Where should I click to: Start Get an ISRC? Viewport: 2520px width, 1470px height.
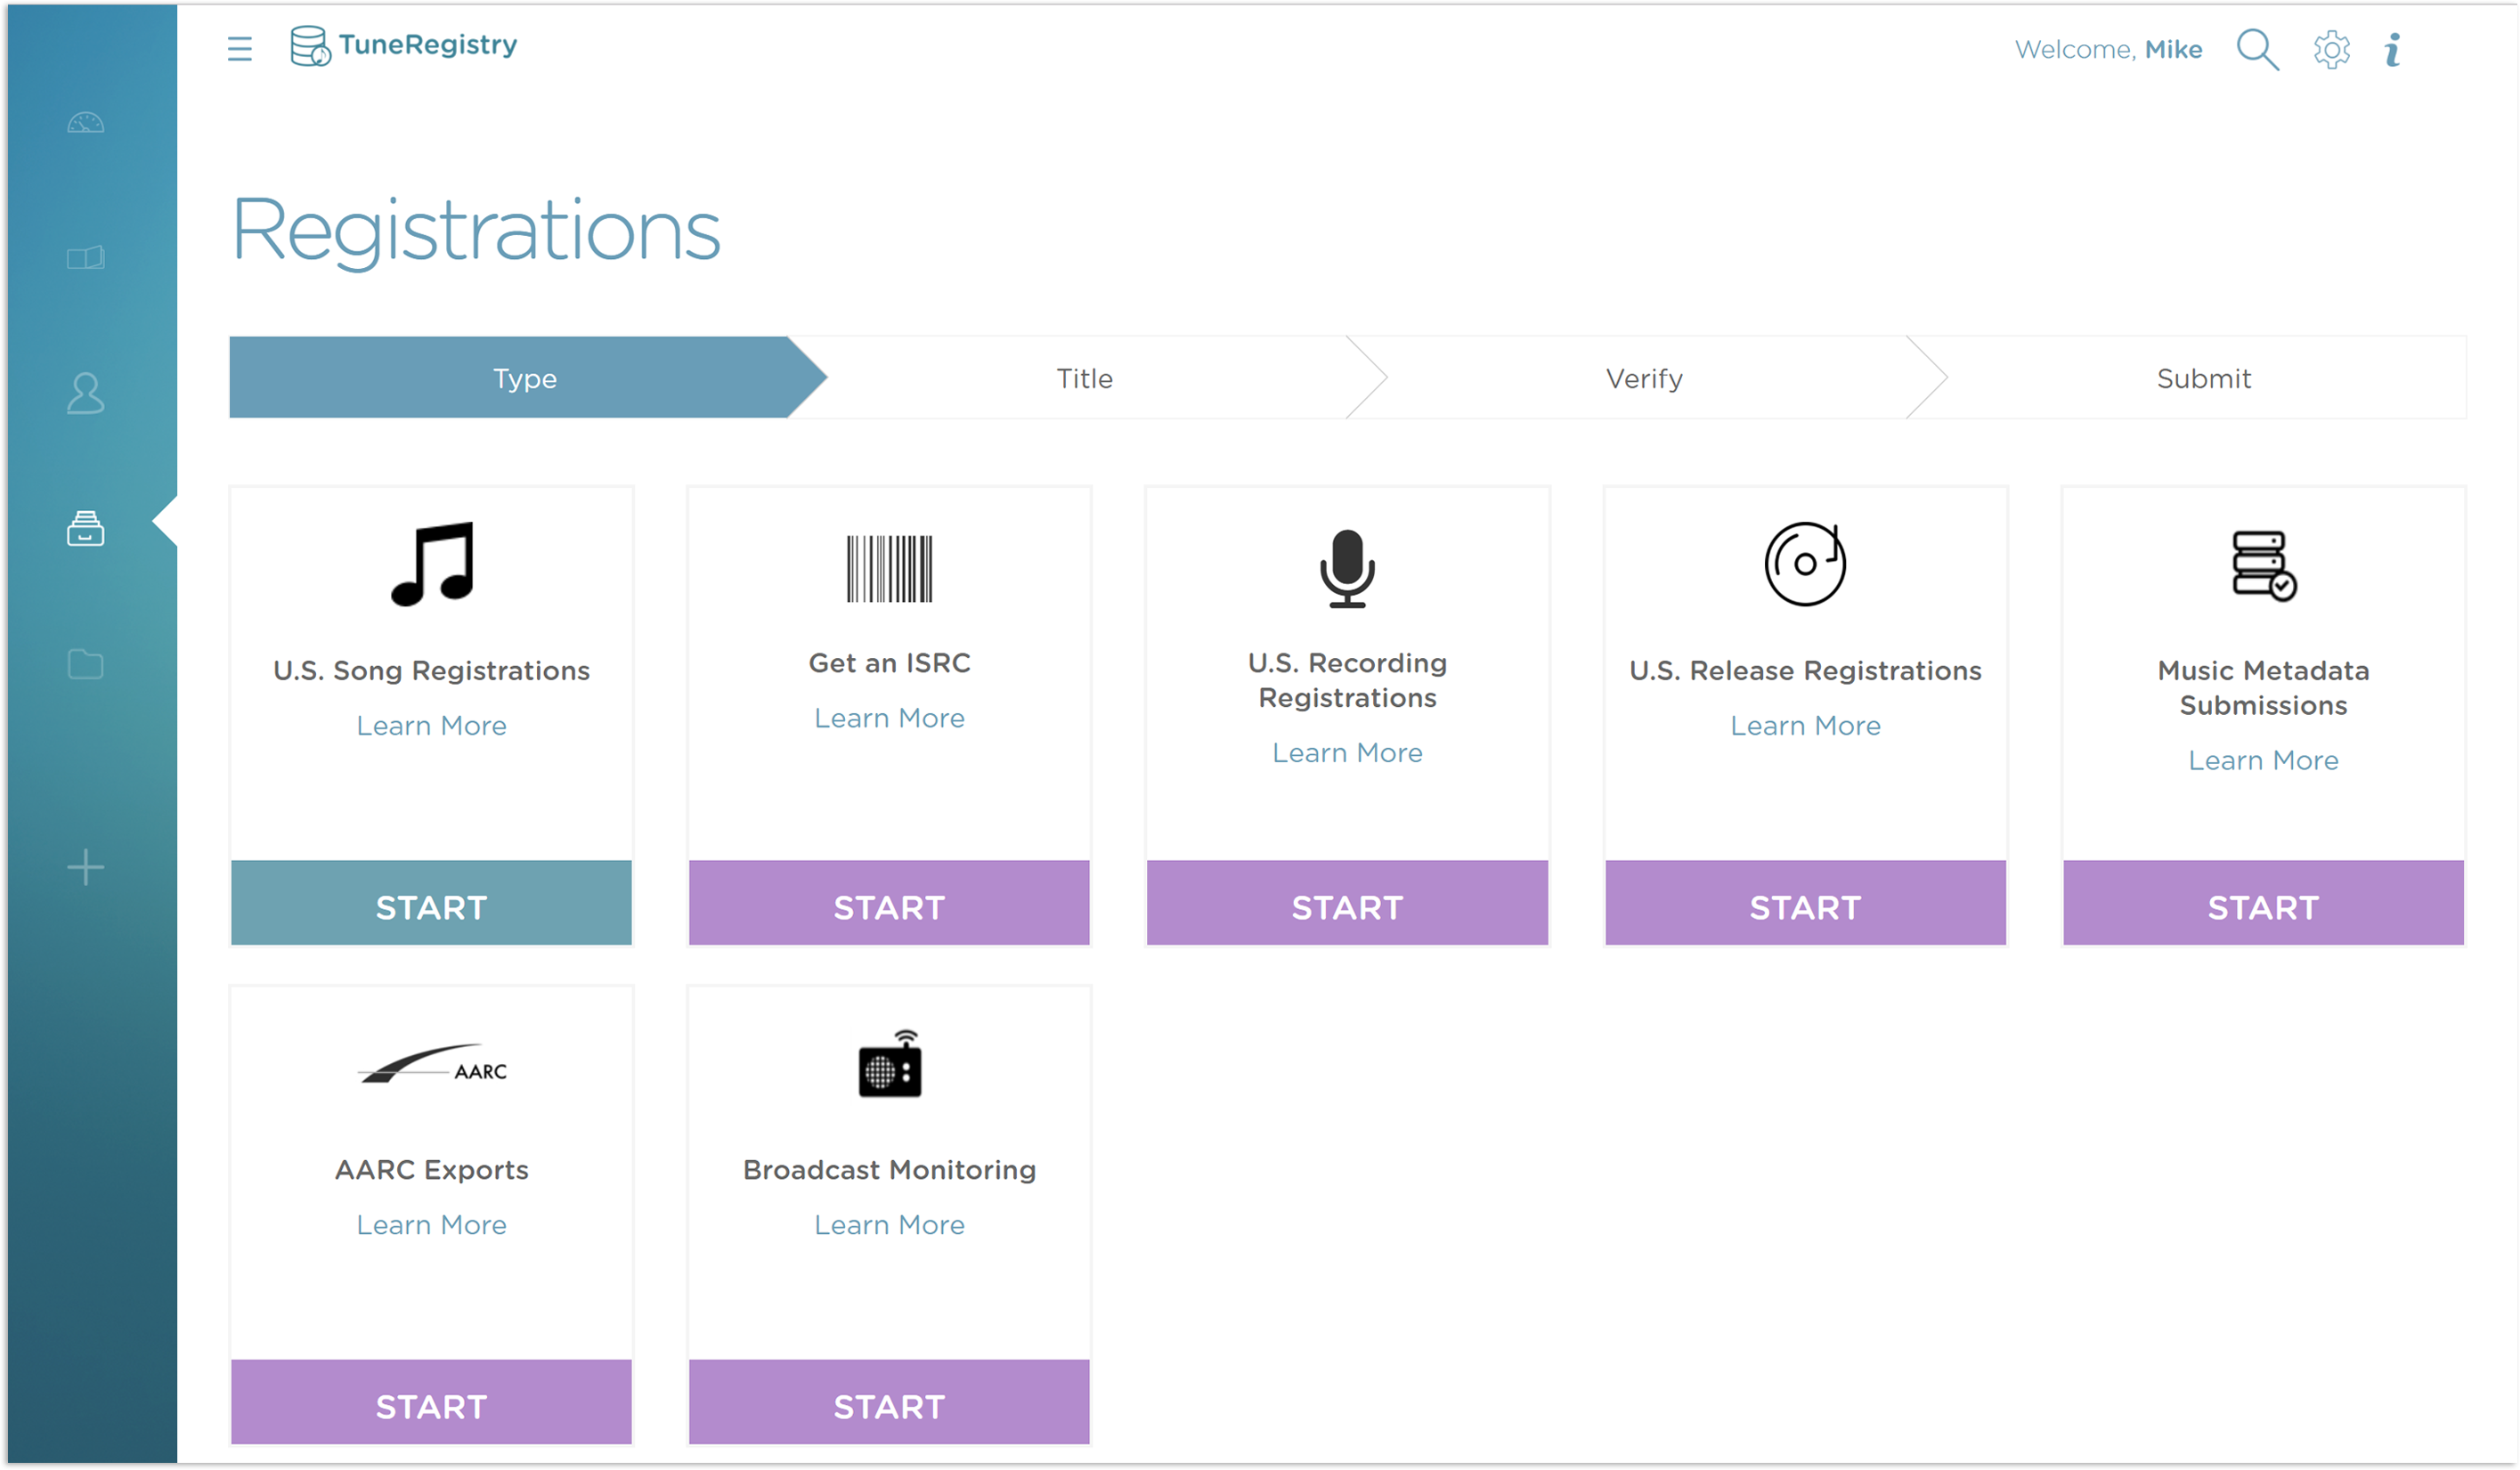(x=889, y=903)
